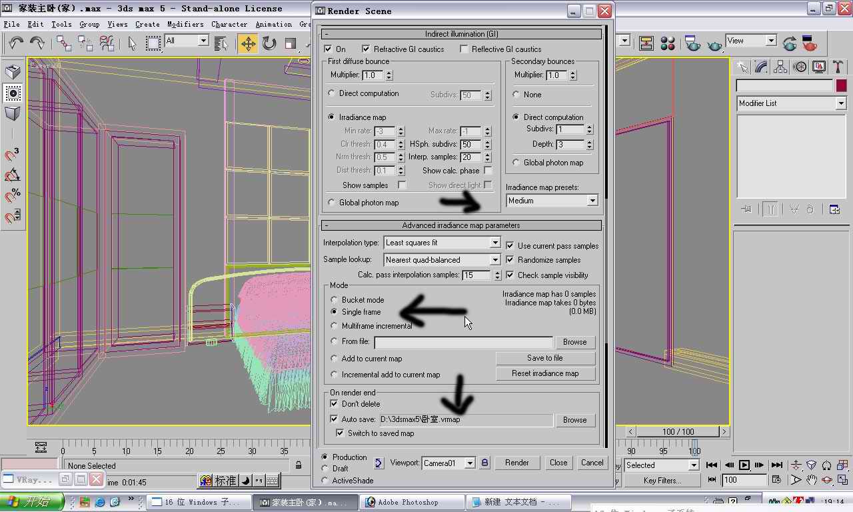
Task: Click the Render Last teapot icon
Action: pos(790,43)
